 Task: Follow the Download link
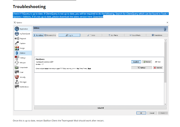coord(98,17)
